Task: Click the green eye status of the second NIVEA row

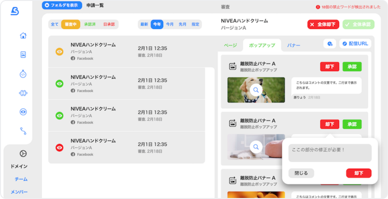Action: click(x=59, y=84)
